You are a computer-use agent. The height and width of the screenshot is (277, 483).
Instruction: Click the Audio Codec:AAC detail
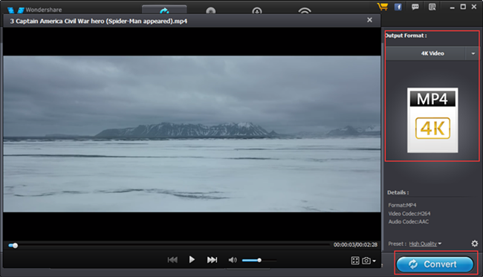409,221
